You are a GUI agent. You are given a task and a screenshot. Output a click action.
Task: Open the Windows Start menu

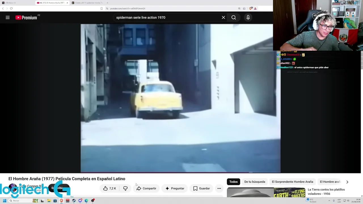(5, 201)
